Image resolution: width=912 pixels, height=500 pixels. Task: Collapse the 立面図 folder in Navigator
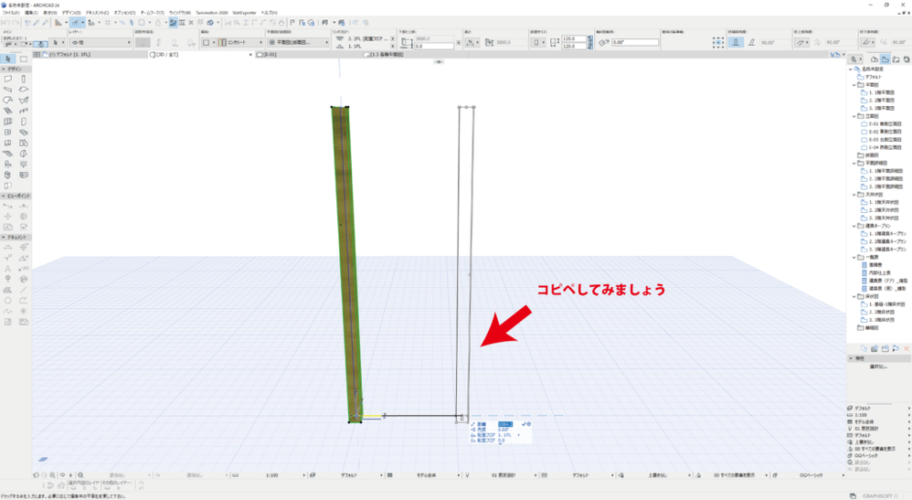(854, 116)
